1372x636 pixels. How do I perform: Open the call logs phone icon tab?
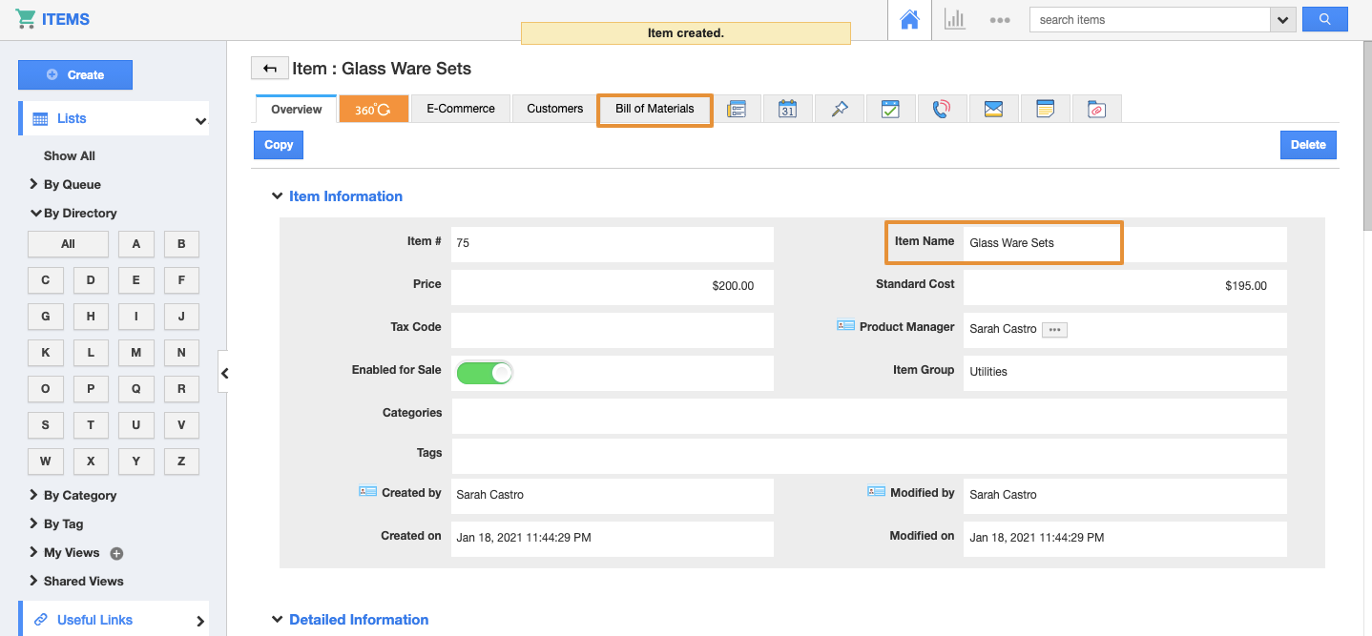[x=941, y=110]
